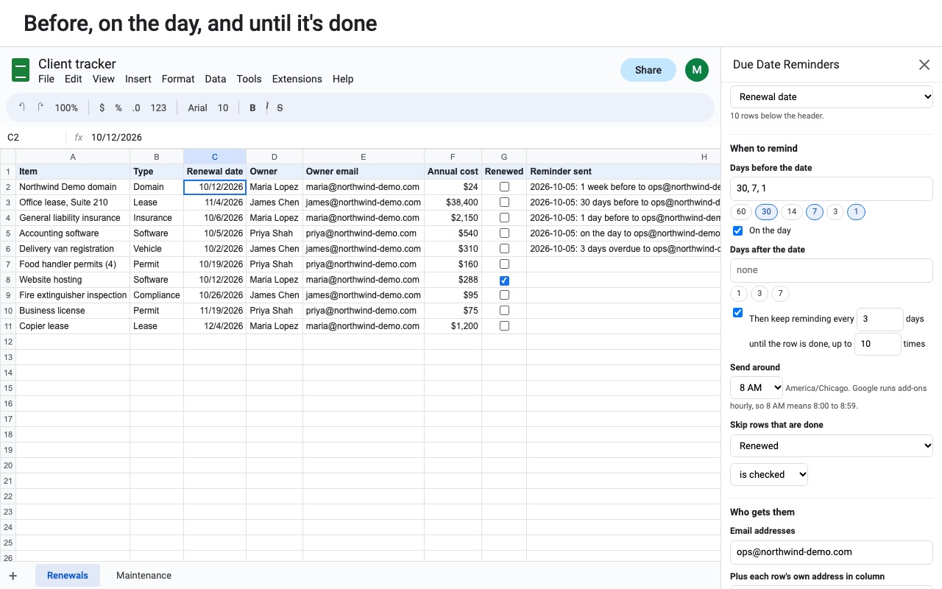This screenshot has height=589, width=942.
Task: Close the Due Date Reminders panel
Action: [x=924, y=65]
